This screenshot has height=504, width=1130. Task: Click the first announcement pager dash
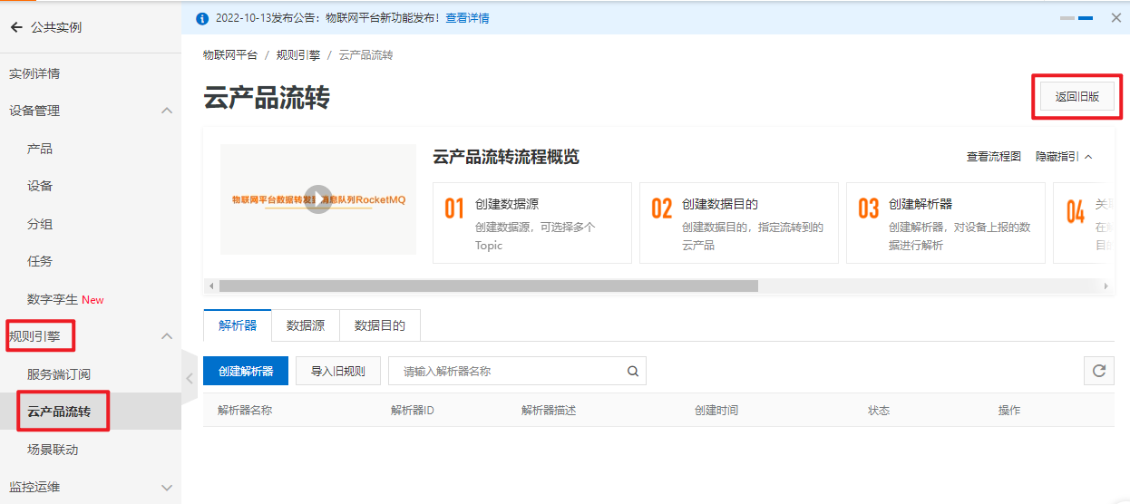click(x=1067, y=17)
